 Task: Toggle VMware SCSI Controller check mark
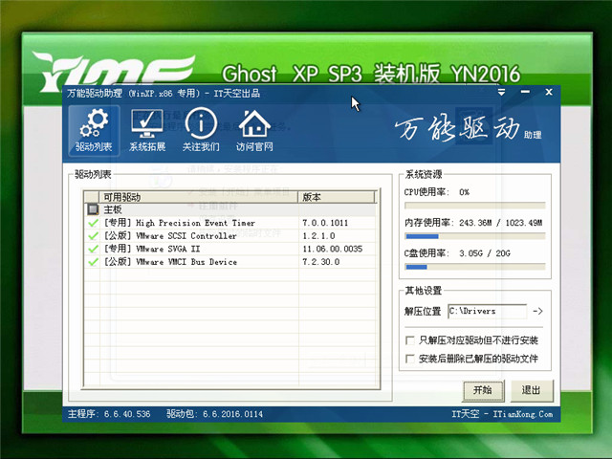[93, 236]
